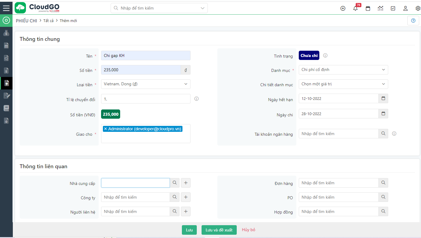Open the notifications bell with 76 alerts
This screenshot has width=421, height=238.
[x=355, y=8]
